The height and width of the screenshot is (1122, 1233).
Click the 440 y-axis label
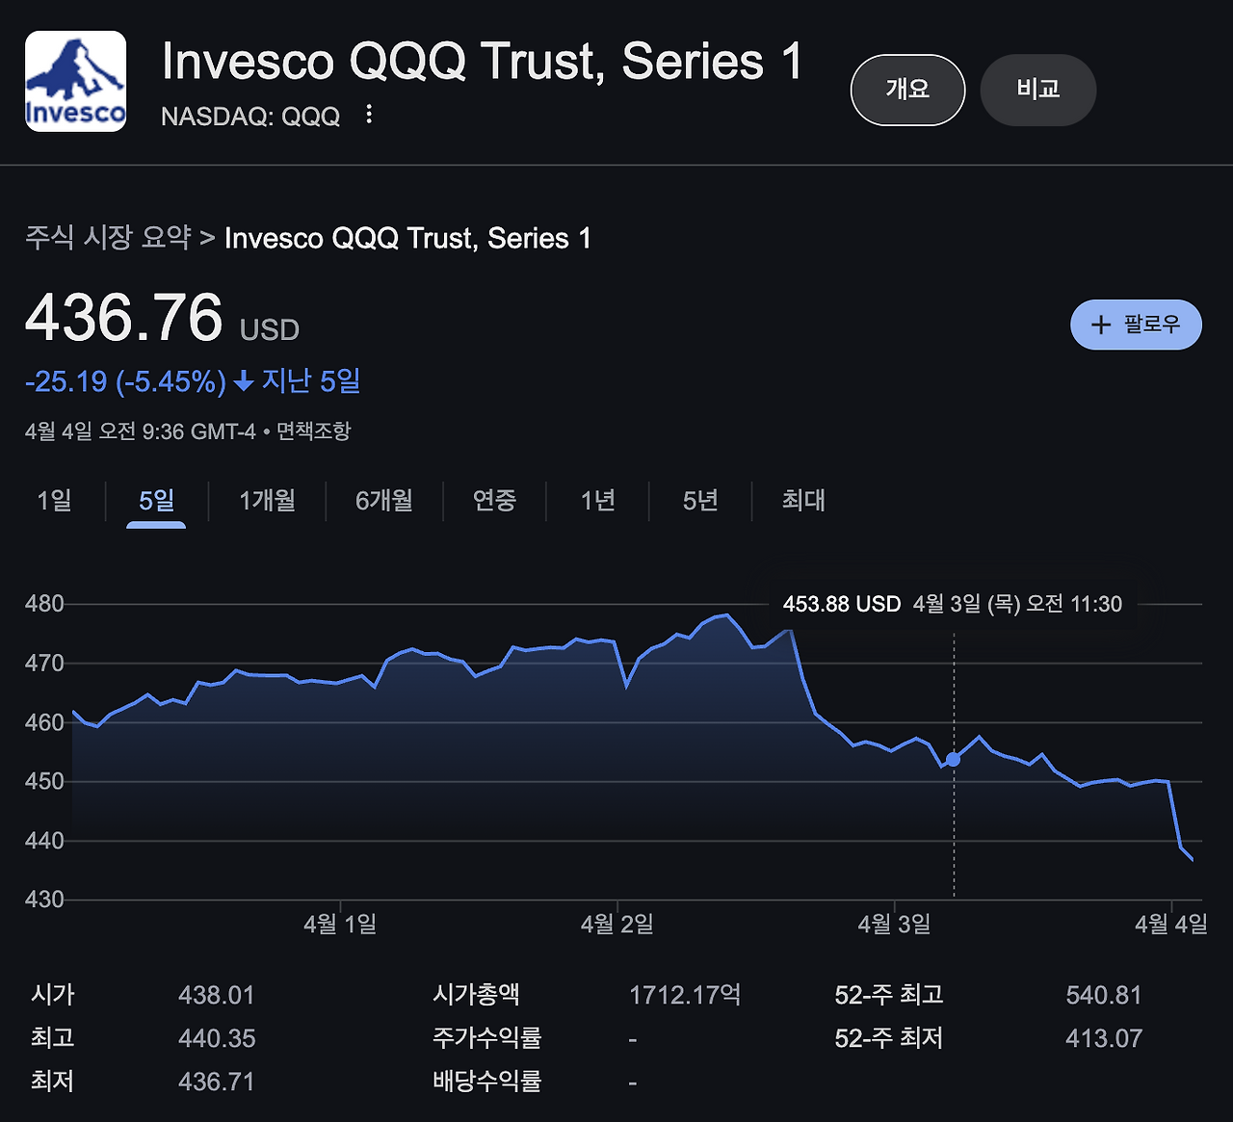(44, 841)
